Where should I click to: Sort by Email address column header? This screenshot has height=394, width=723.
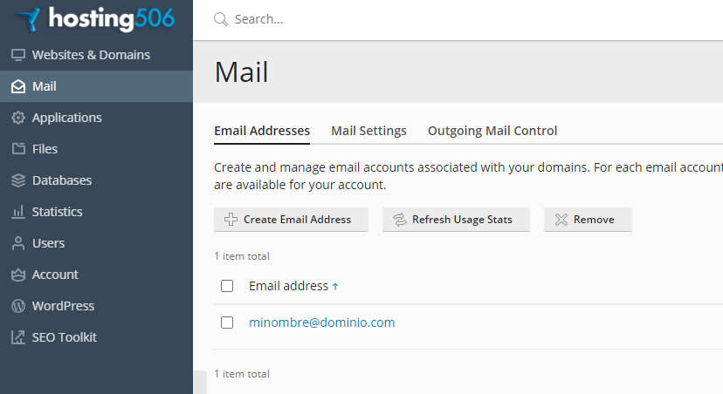(x=289, y=286)
